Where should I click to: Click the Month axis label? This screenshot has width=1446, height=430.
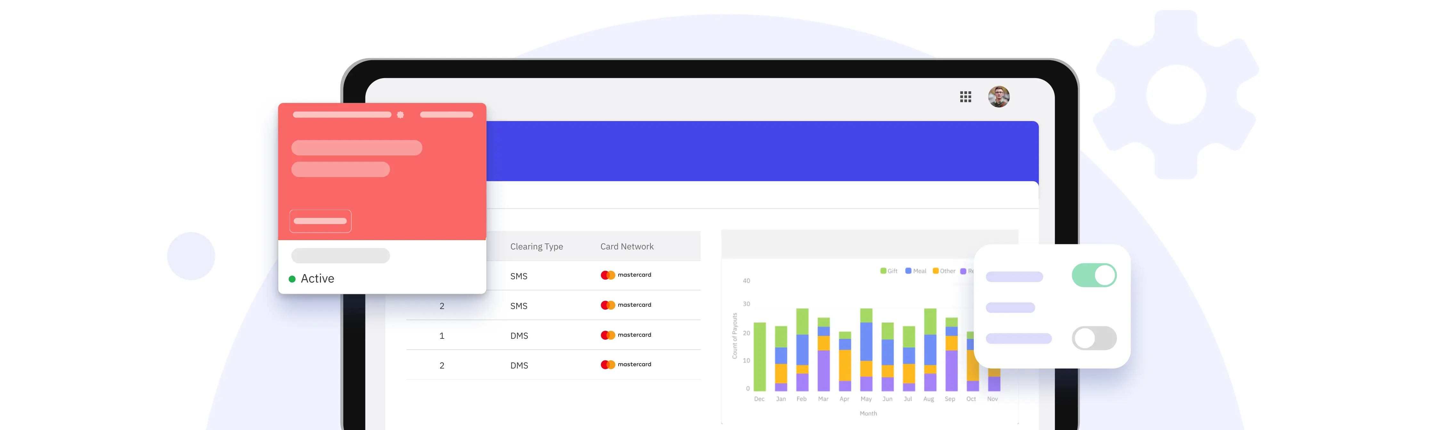(868, 414)
